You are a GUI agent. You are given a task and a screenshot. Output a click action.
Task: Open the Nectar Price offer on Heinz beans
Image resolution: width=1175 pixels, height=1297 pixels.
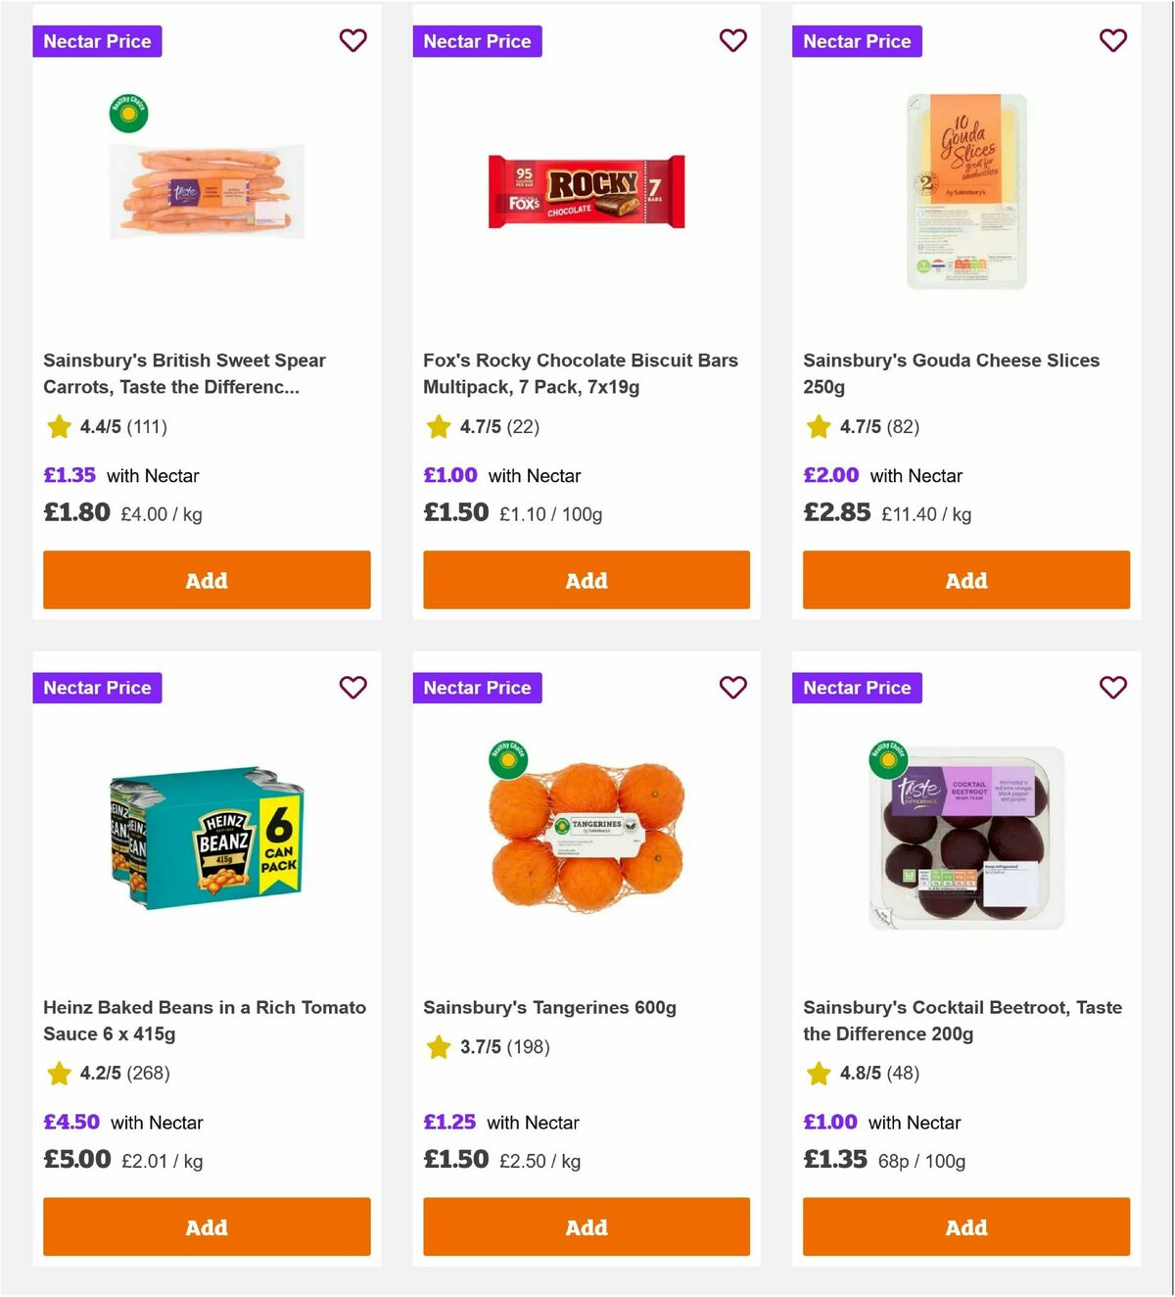coord(97,688)
